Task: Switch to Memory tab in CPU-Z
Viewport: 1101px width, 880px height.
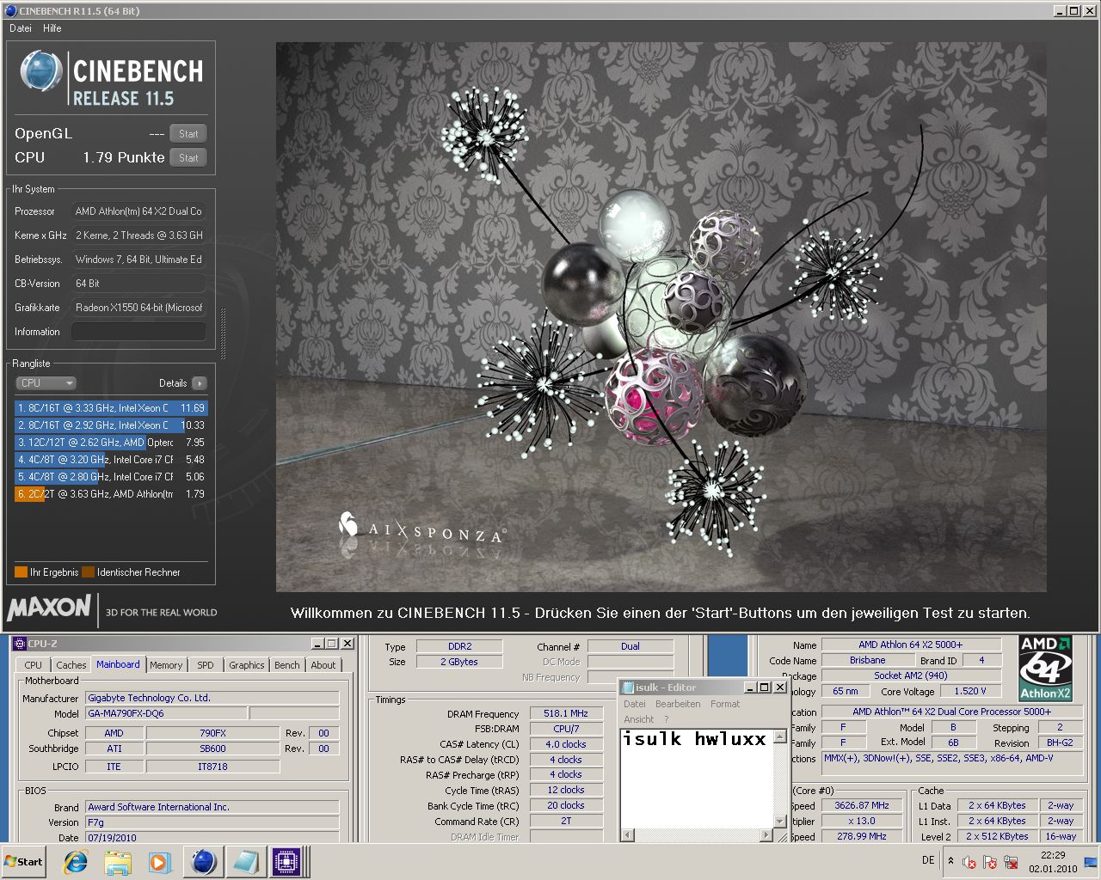Action: tap(166, 665)
